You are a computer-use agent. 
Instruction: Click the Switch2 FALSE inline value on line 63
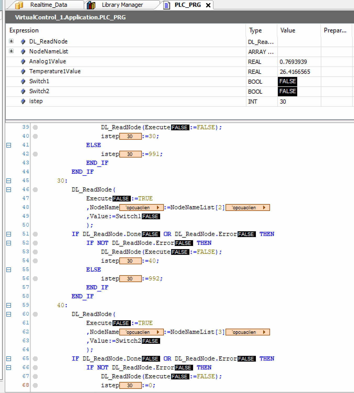pos(151,341)
